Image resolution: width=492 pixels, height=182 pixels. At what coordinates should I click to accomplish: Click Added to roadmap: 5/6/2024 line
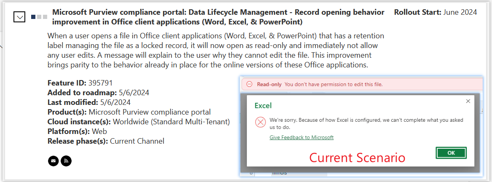(x=98, y=93)
